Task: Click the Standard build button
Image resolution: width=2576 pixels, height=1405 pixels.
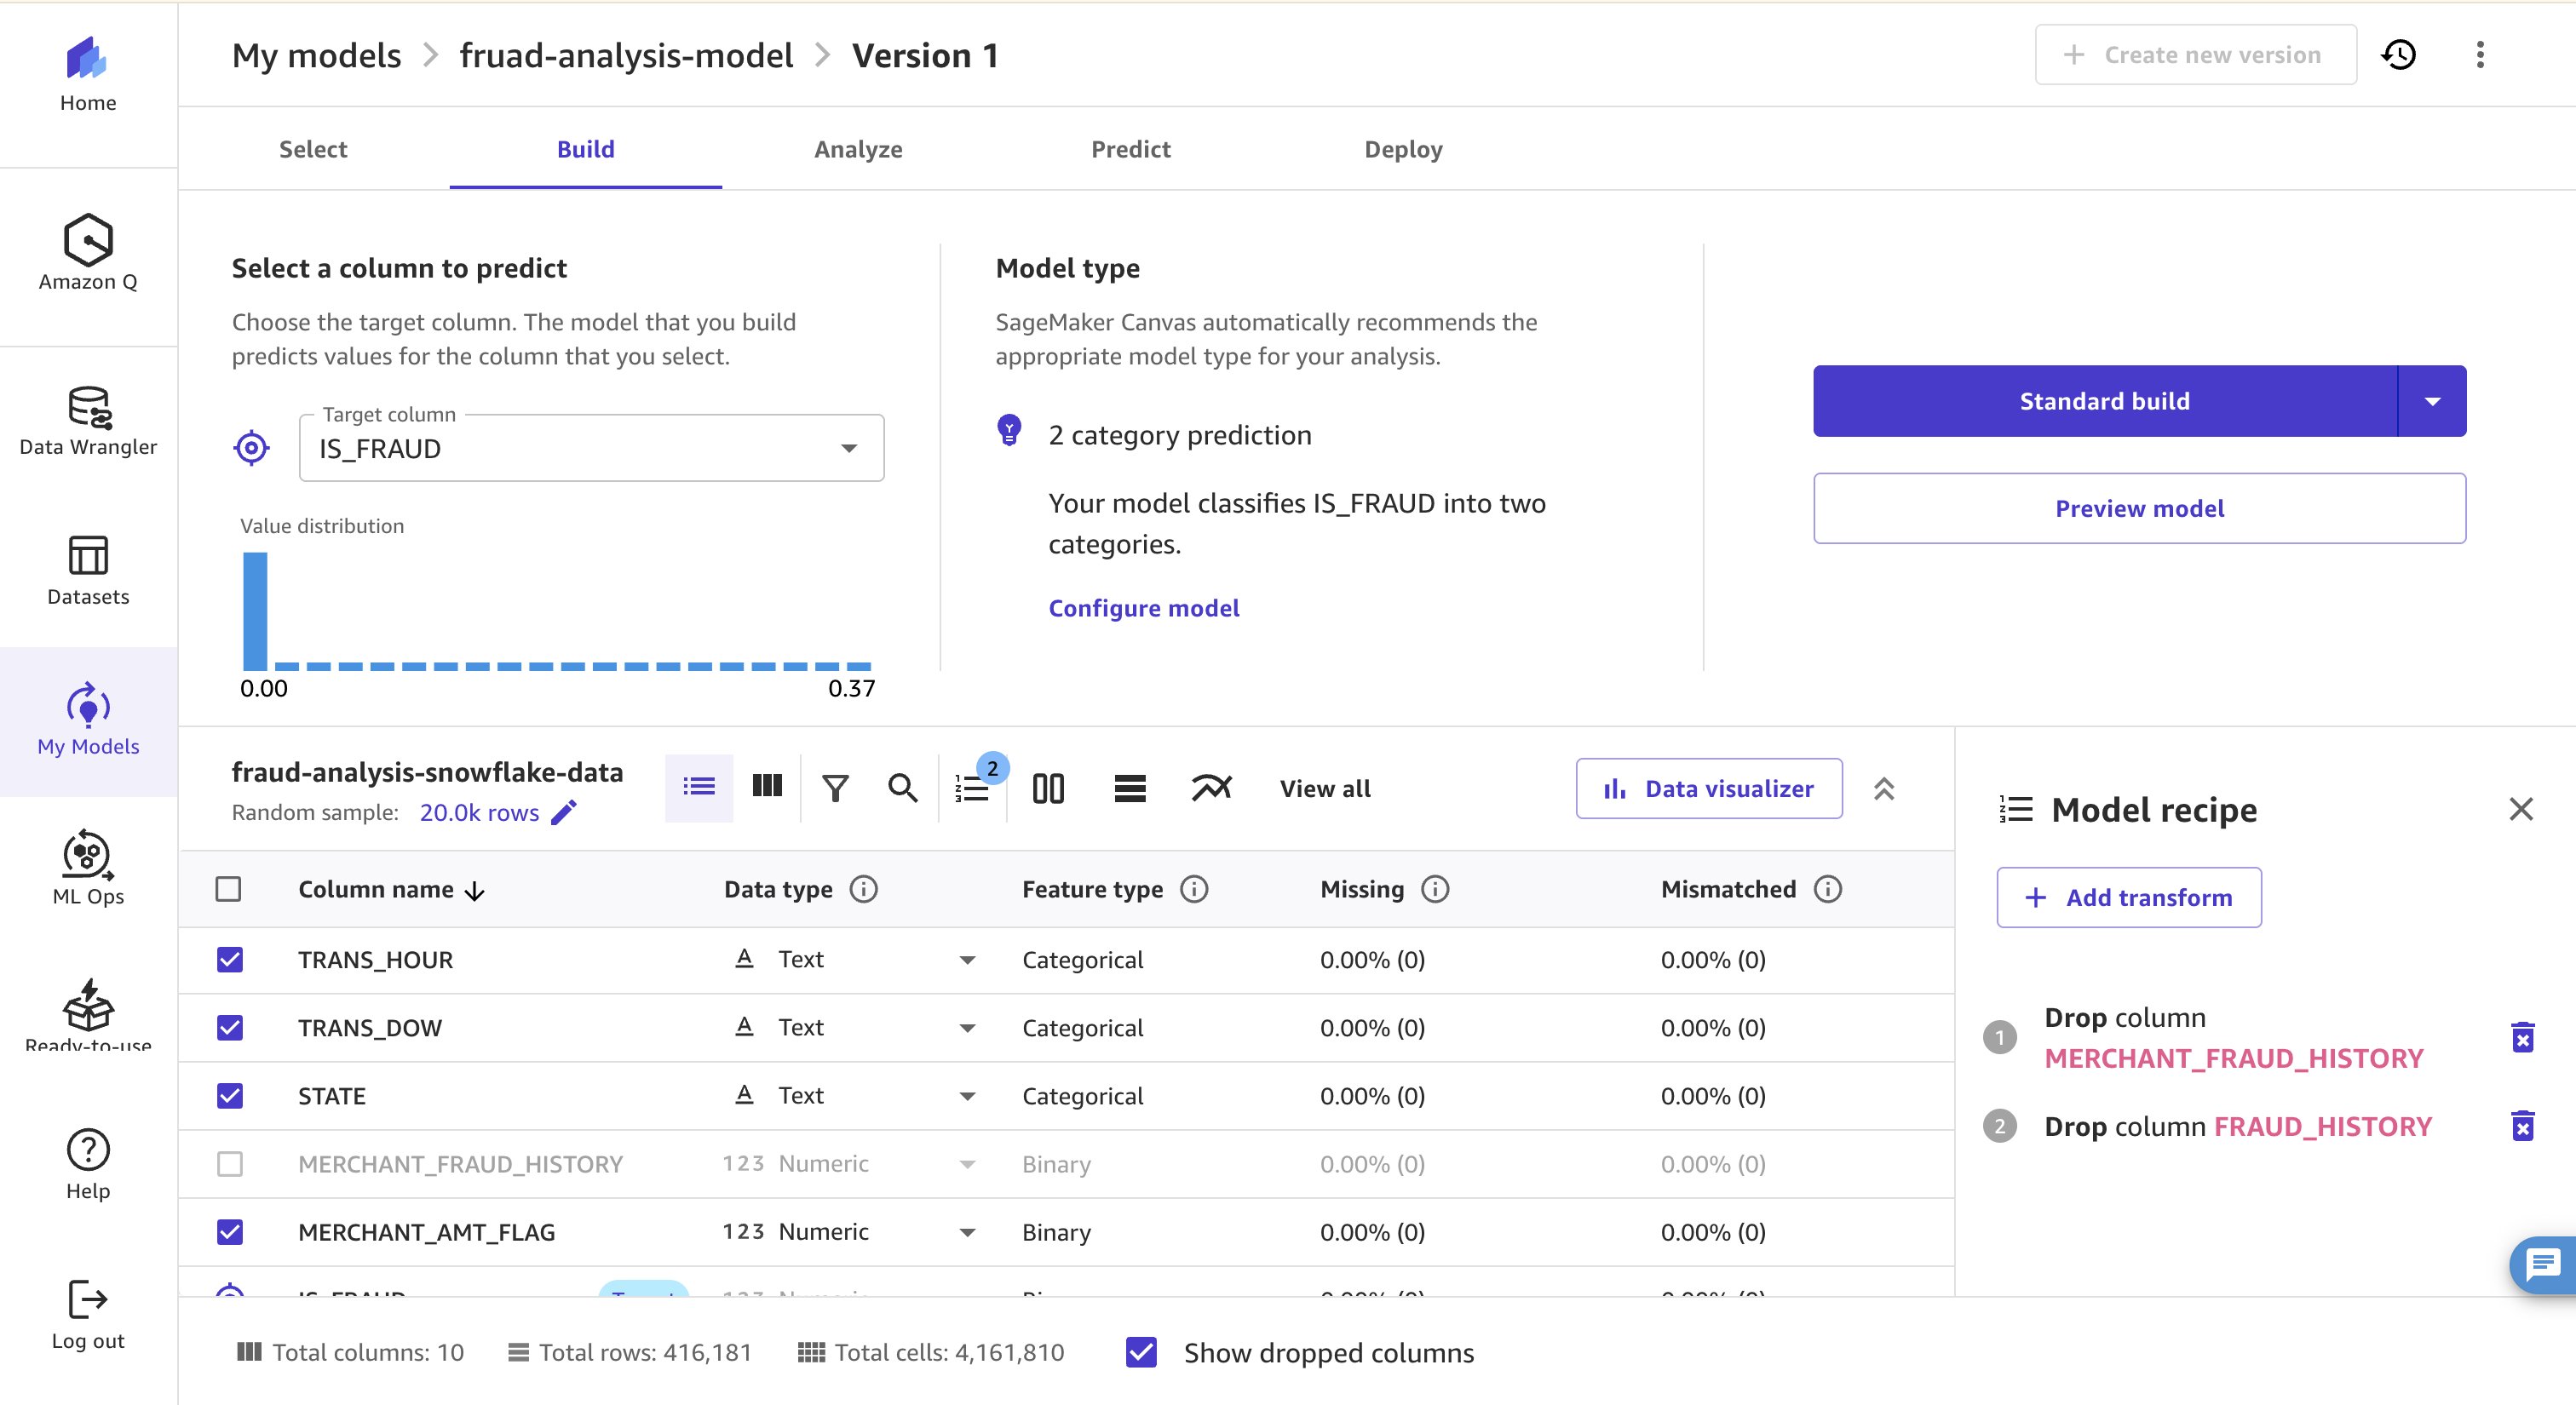Action: 2105,401
